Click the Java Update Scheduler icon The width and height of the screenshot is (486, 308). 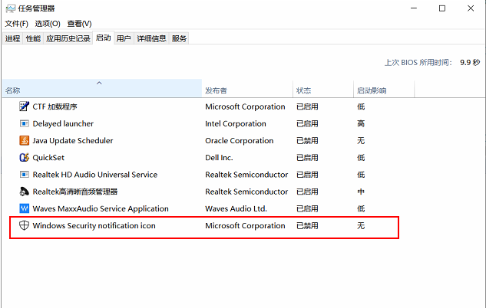click(x=24, y=140)
